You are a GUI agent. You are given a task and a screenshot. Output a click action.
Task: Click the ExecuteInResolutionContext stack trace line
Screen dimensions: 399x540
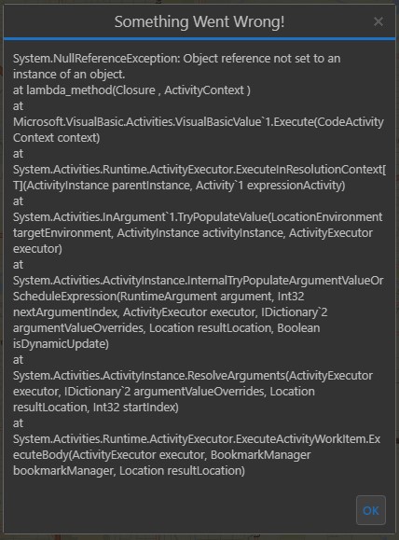pos(199,170)
